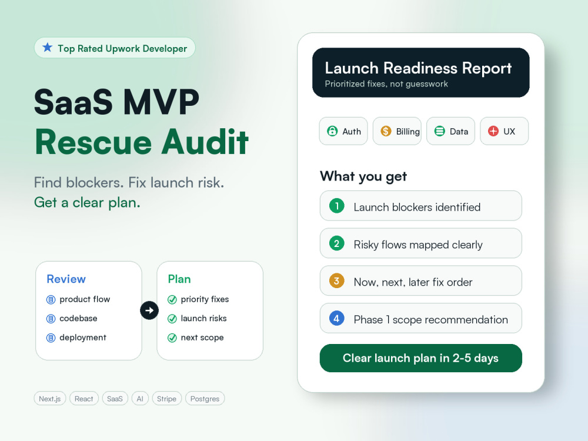The height and width of the screenshot is (441, 588).
Task: Click the Find blockers. Fix launch risk. line
Action: (129, 183)
